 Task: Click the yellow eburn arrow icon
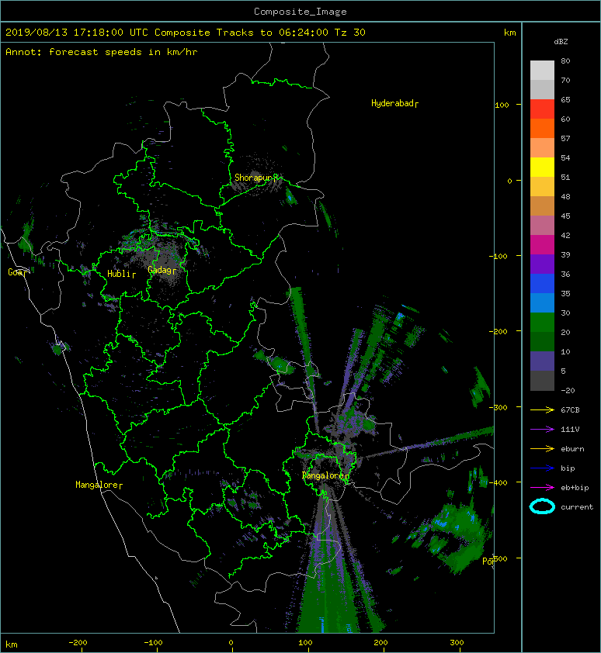[542, 448]
